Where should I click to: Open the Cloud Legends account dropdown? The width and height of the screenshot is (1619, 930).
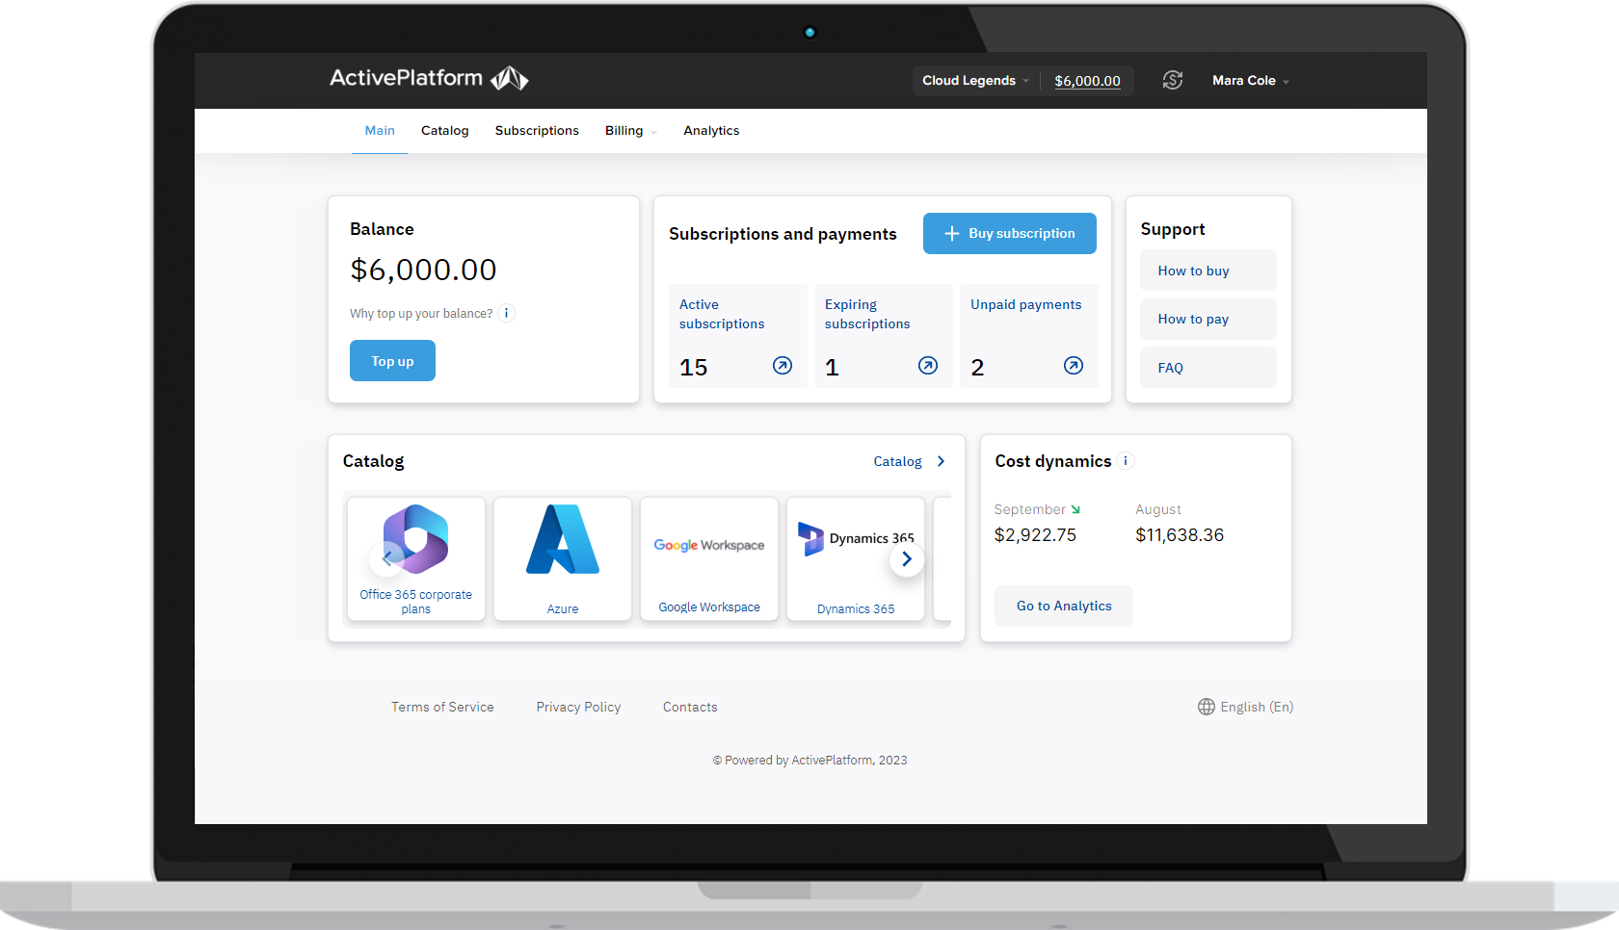pyautogui.click(x=974, y=80)
